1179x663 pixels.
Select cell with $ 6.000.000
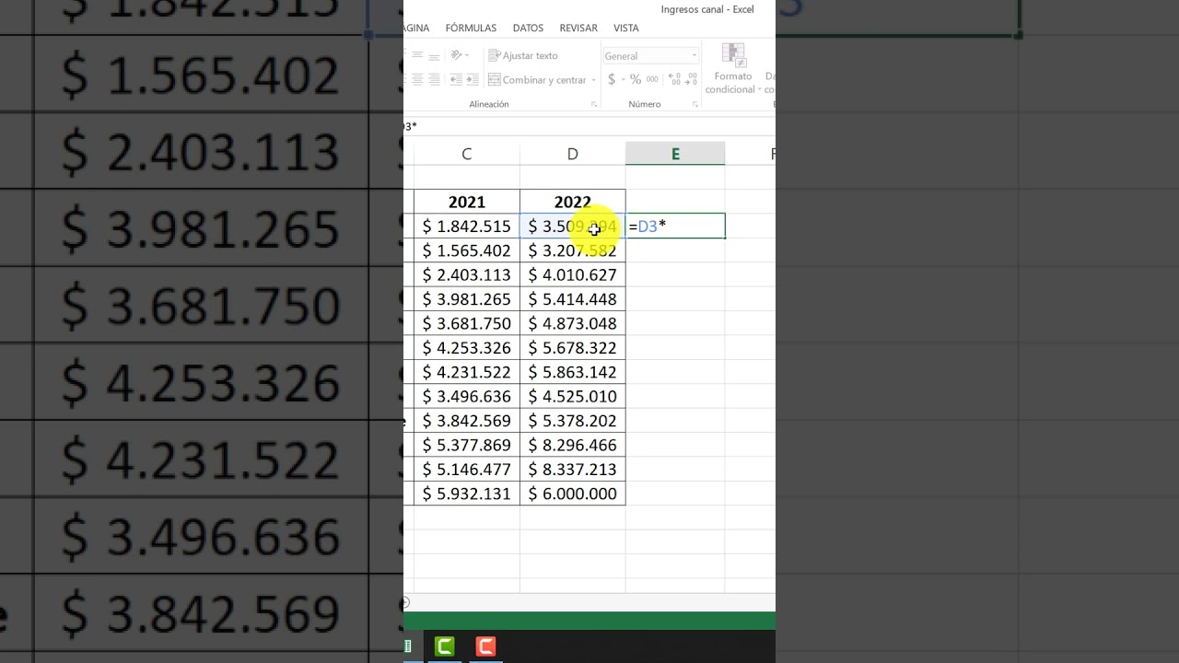pos(573,494)
